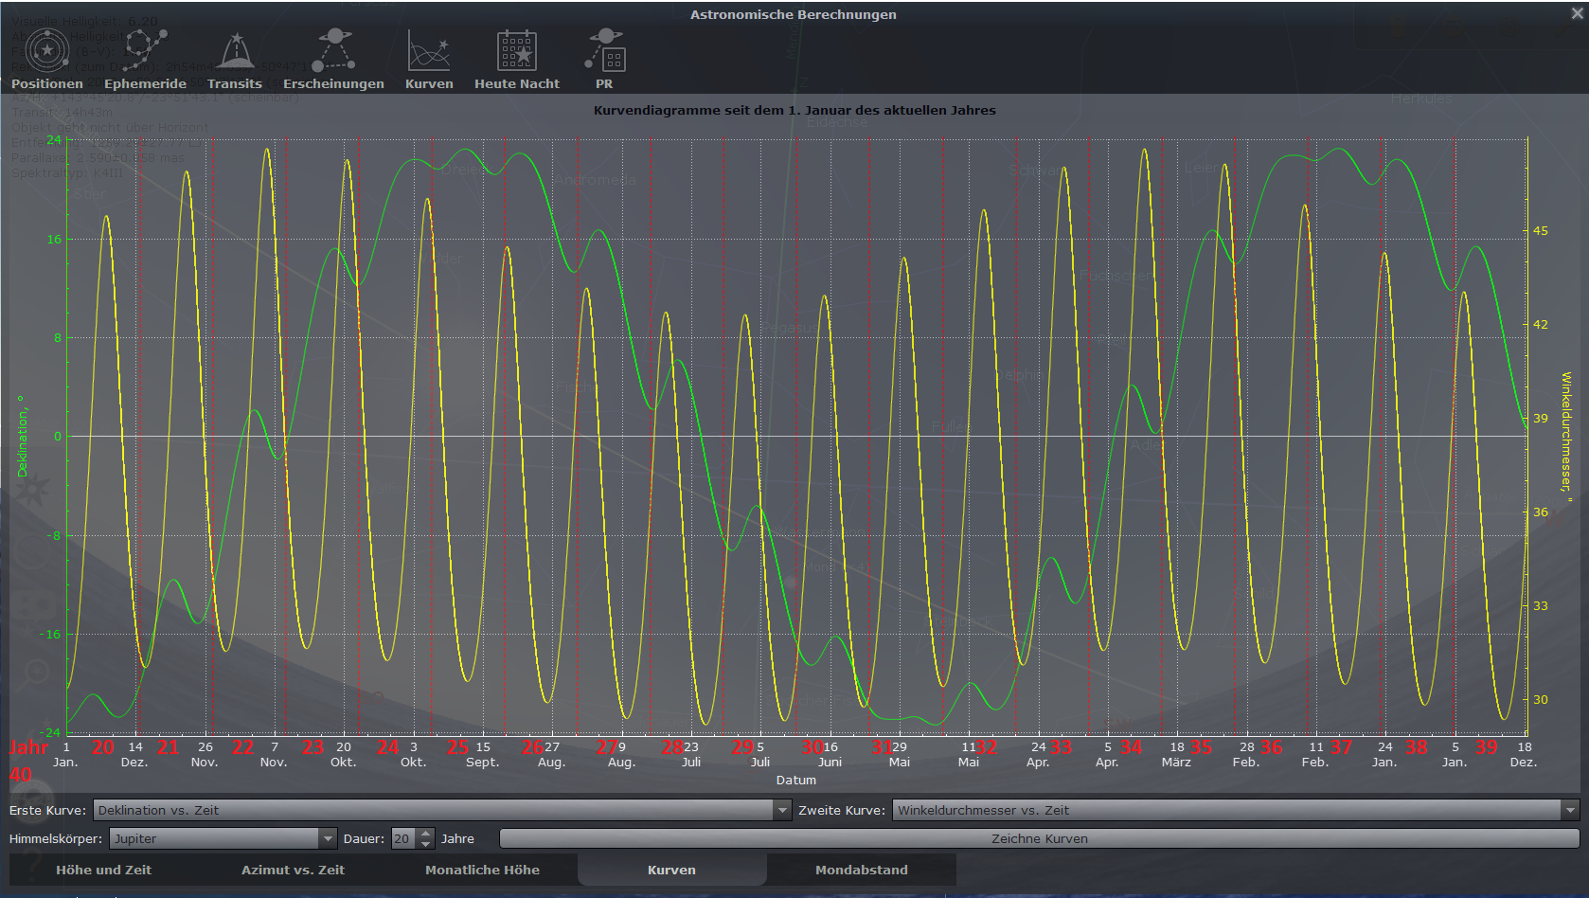
Task: Decrease Dauer years with down arrow
Action: click(426, 844)
